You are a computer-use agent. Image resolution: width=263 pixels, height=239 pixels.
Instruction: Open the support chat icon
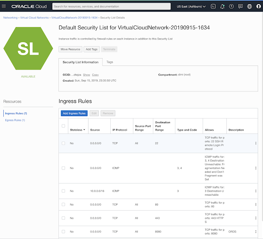click(x=240, y=6)
